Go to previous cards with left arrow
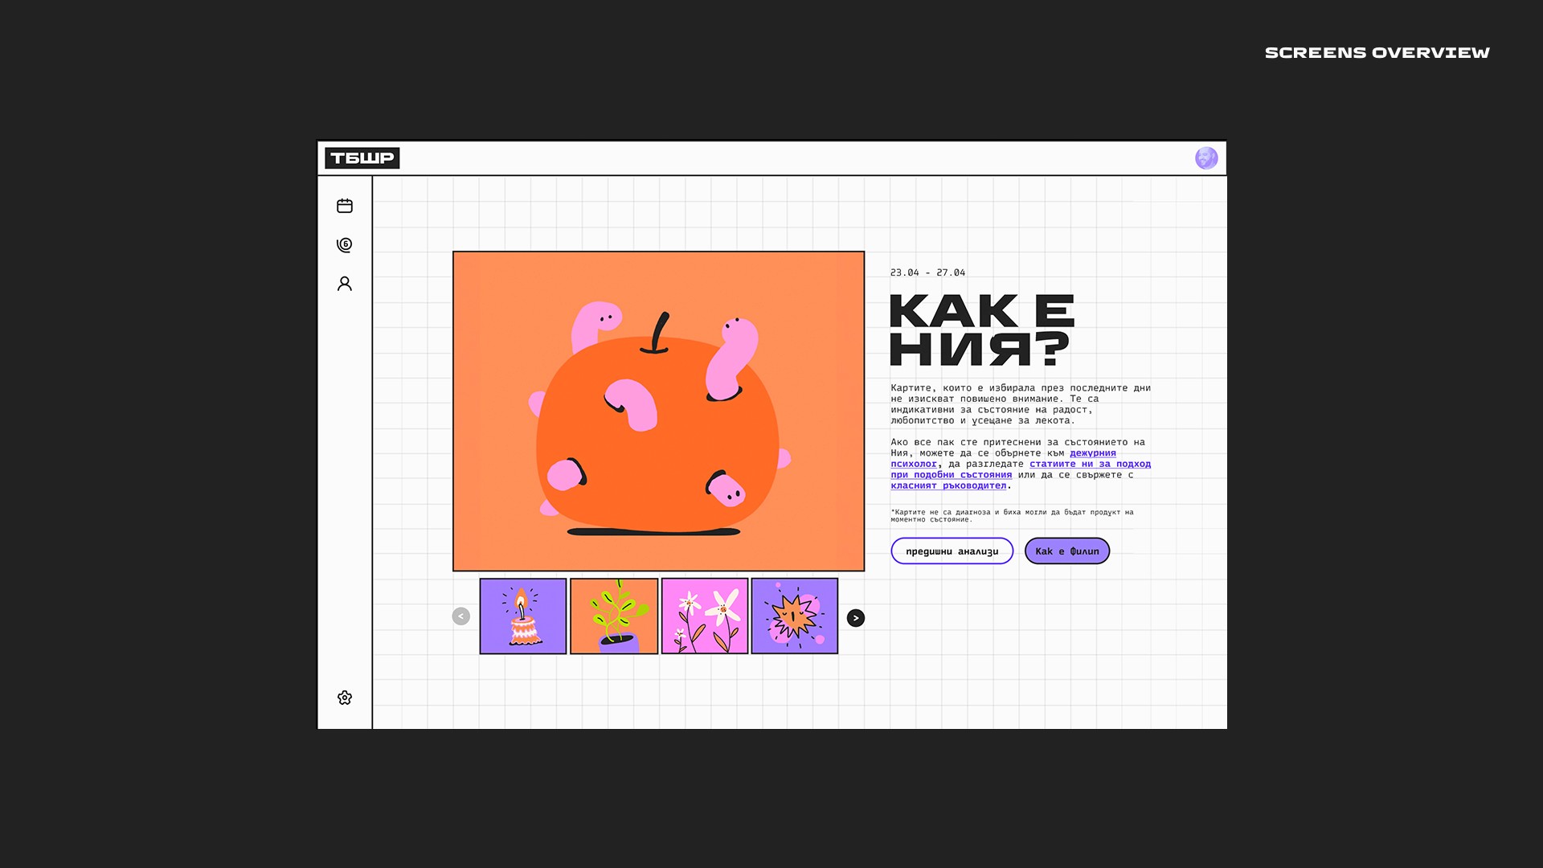 pos(460,616)
